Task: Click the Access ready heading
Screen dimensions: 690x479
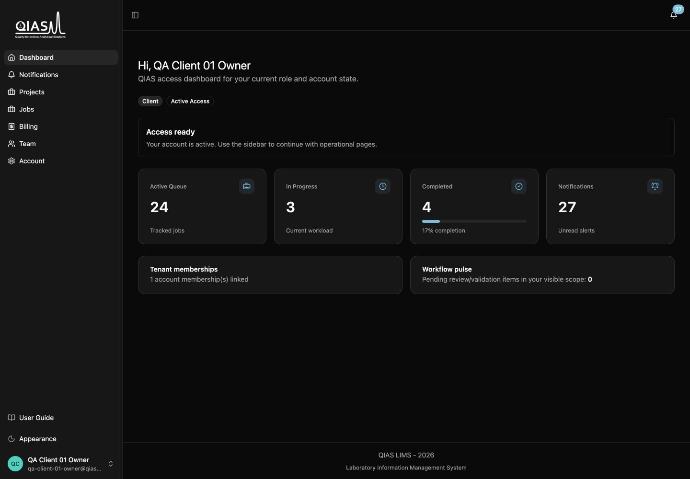Action: coord(171,132)
